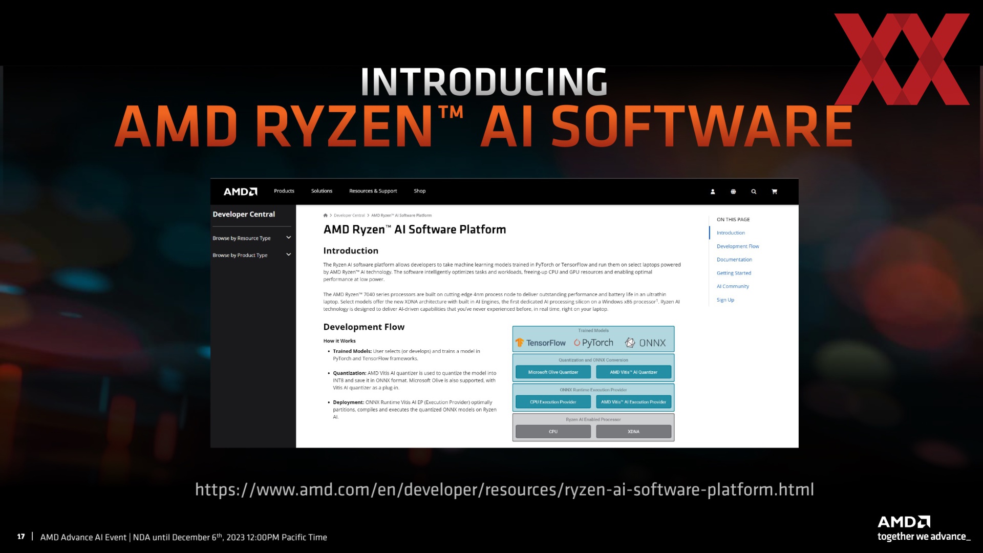Viewport: 983px width, 553px height.
Task: Open the user account icon
Action: [712, 192]
